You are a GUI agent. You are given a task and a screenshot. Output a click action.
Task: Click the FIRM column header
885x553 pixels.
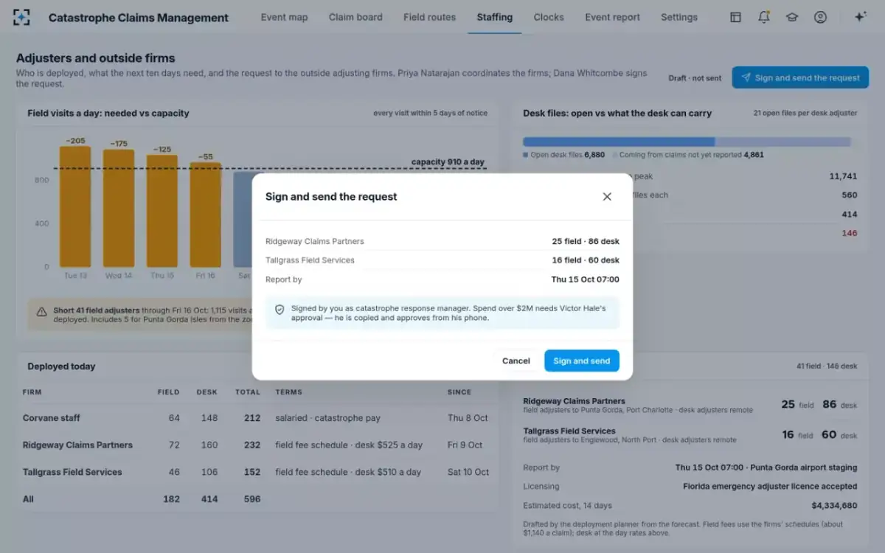point(32,392)
